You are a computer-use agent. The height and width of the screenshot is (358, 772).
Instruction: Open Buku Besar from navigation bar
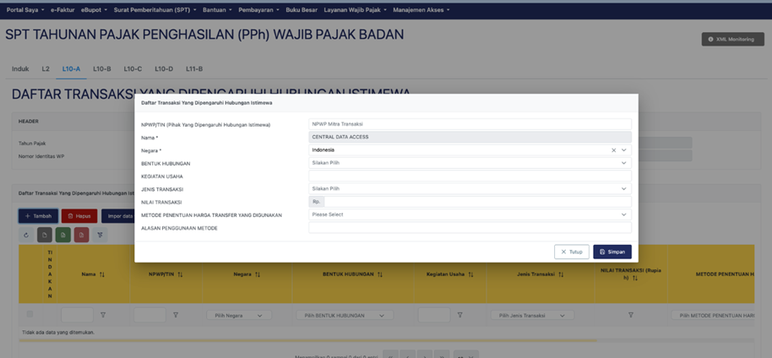click(302, 10)
